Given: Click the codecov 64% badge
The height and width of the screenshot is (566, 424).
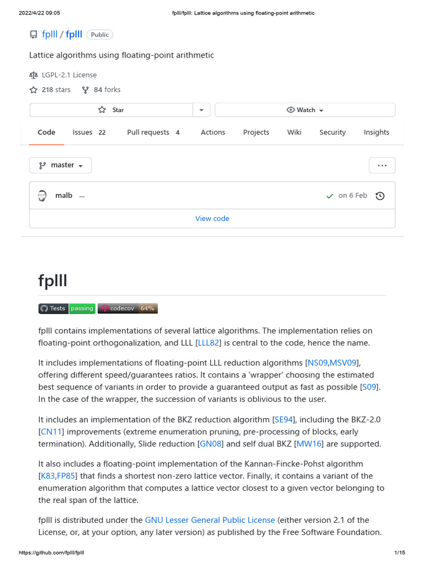Looking at the screenshot, I should click(x=128, y=308).
